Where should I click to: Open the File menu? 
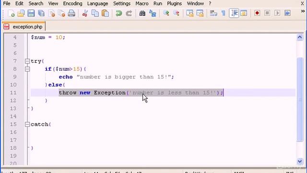tap(7, 3)
